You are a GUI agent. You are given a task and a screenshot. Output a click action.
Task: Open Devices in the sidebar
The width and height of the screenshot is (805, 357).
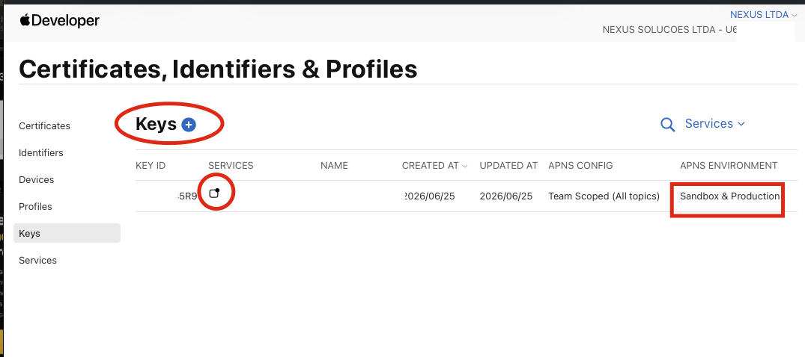pyautogui.click(x=37, y=180)
